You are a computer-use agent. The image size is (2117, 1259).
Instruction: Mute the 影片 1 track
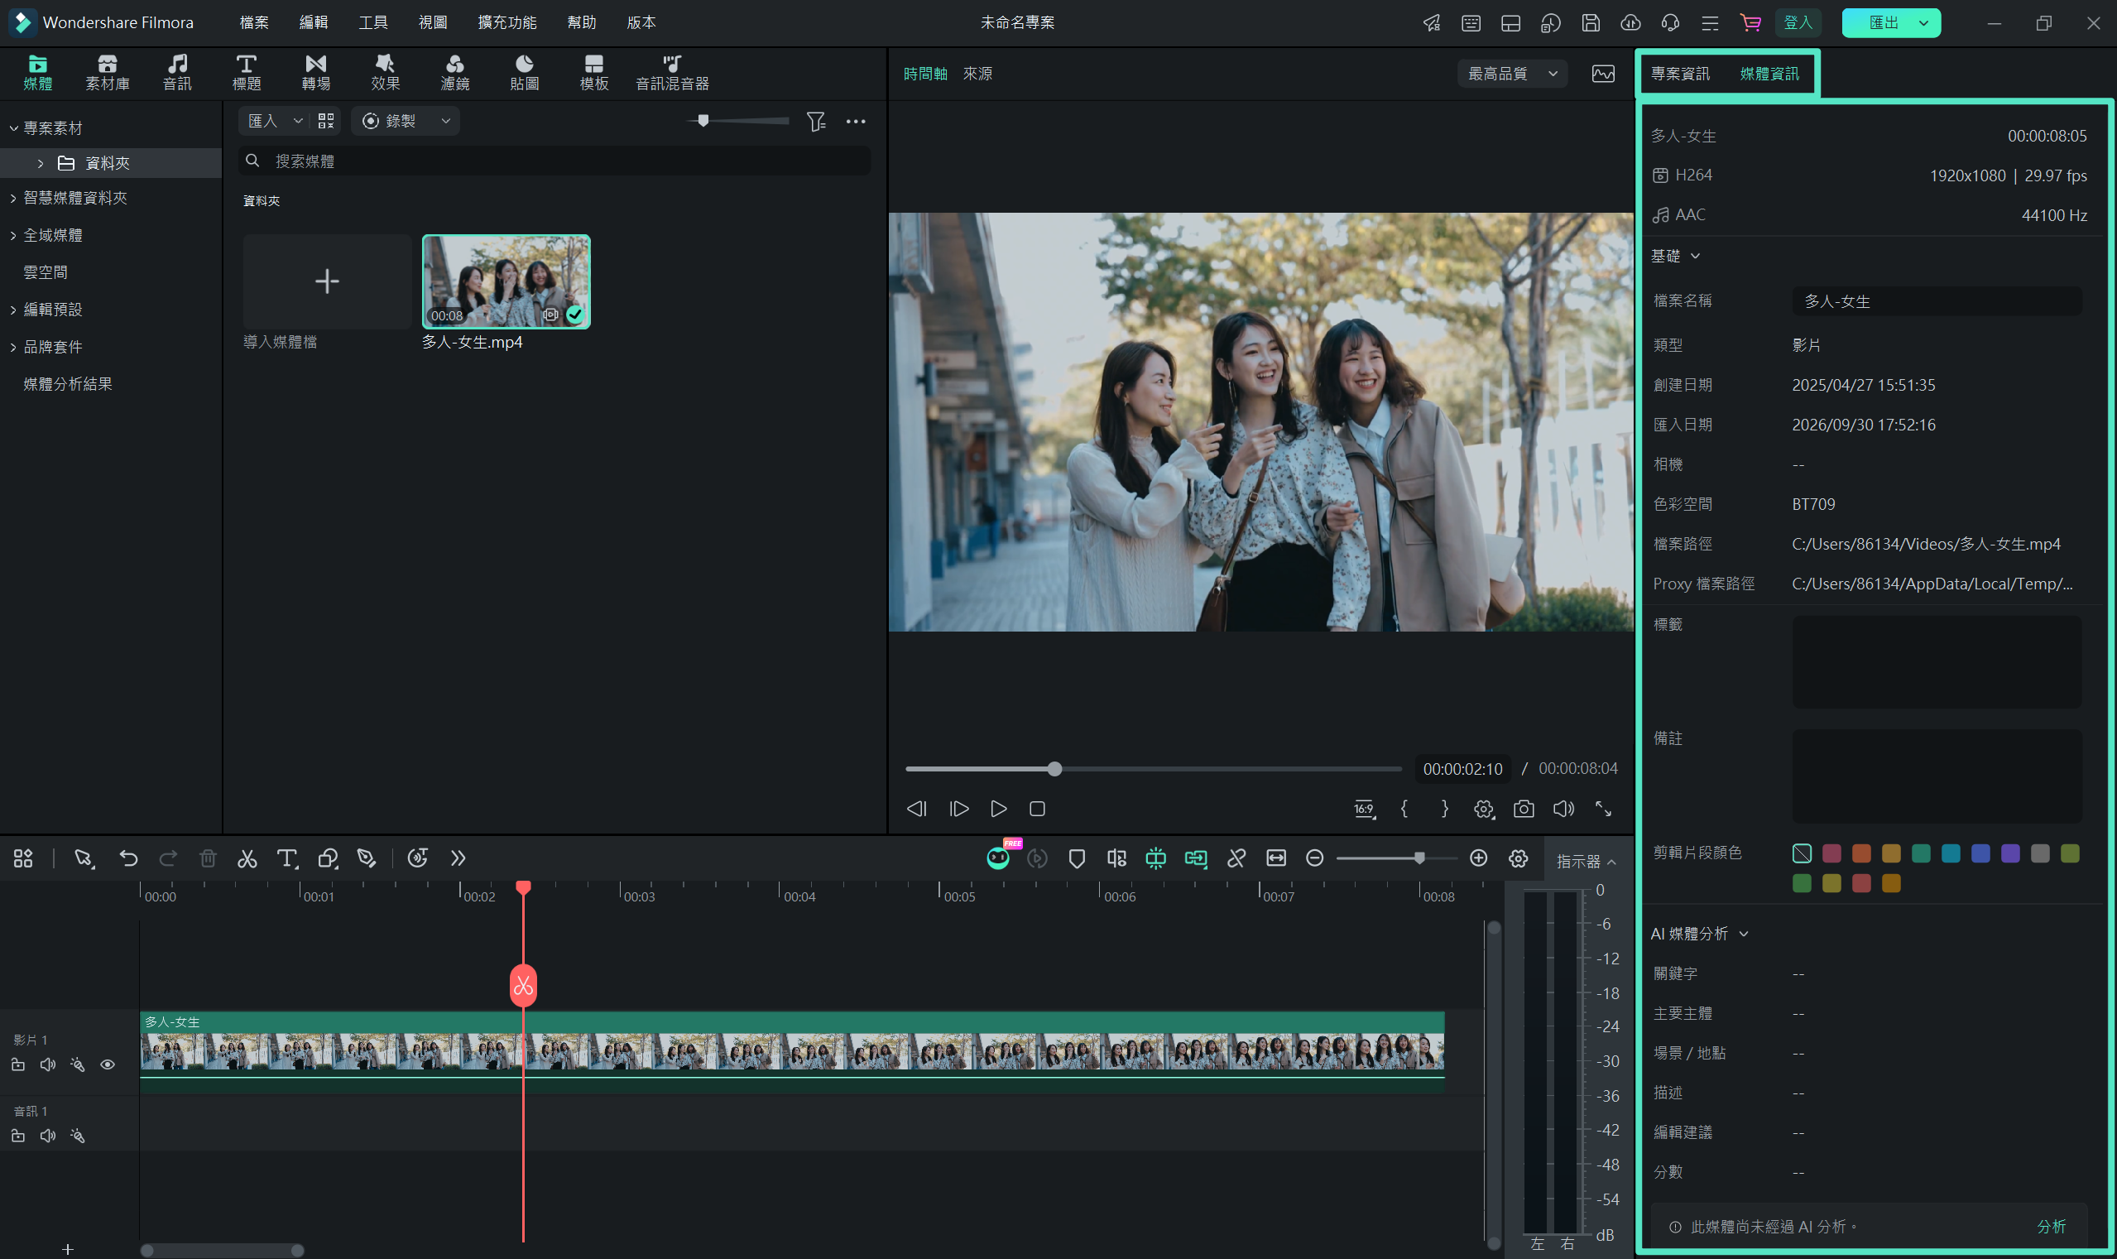coord(47,1064)
